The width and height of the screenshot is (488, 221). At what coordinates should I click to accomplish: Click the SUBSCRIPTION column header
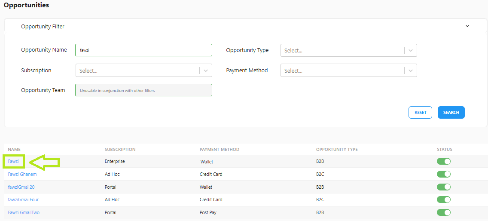pyautogui.click(x=120, y=150)
